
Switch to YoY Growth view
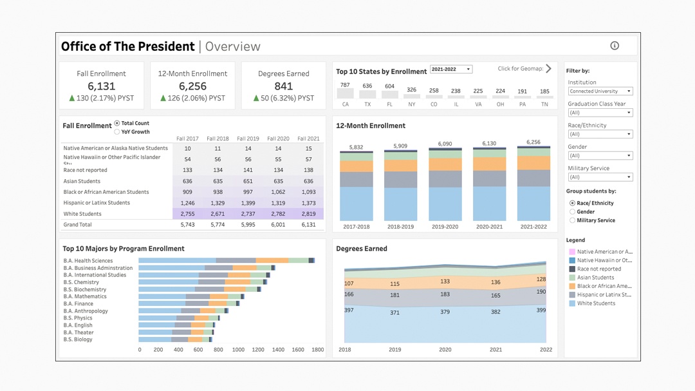coord(117,132)
